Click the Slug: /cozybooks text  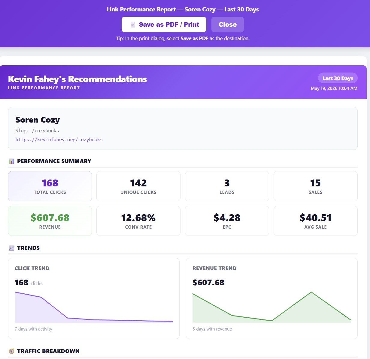(37, 131)
